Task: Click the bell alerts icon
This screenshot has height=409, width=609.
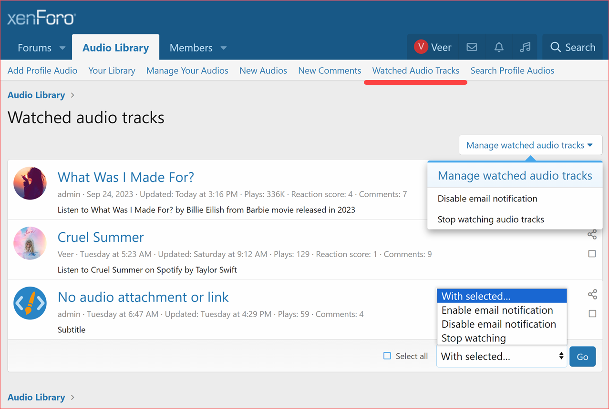Action: pos(499,47)
